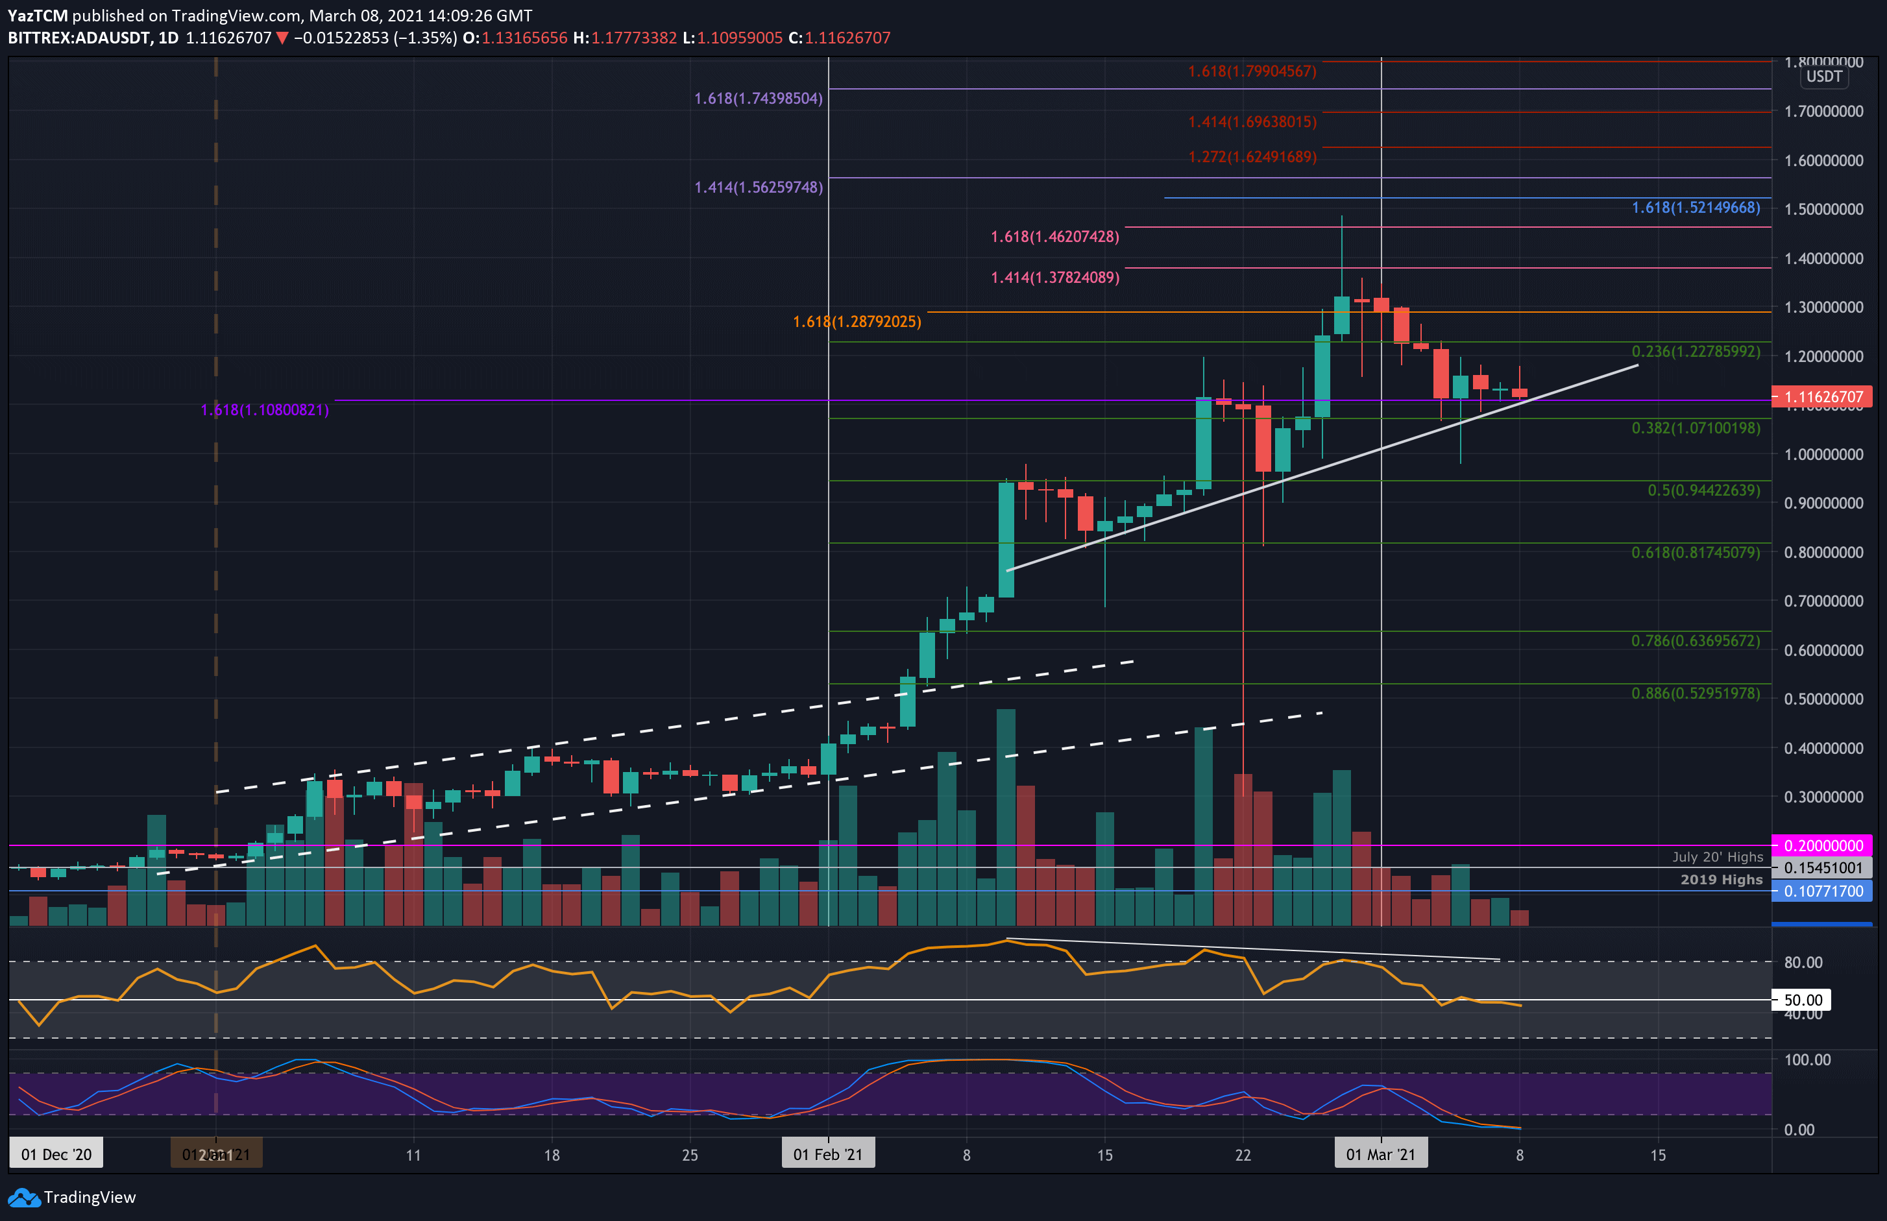Click the close price value C:1.11626707
The width and height of the screenshot is (1887, 1221).
tap(839, 38)
